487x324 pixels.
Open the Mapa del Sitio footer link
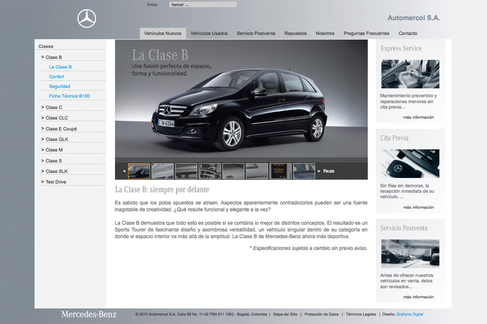(x=285, y=314)
